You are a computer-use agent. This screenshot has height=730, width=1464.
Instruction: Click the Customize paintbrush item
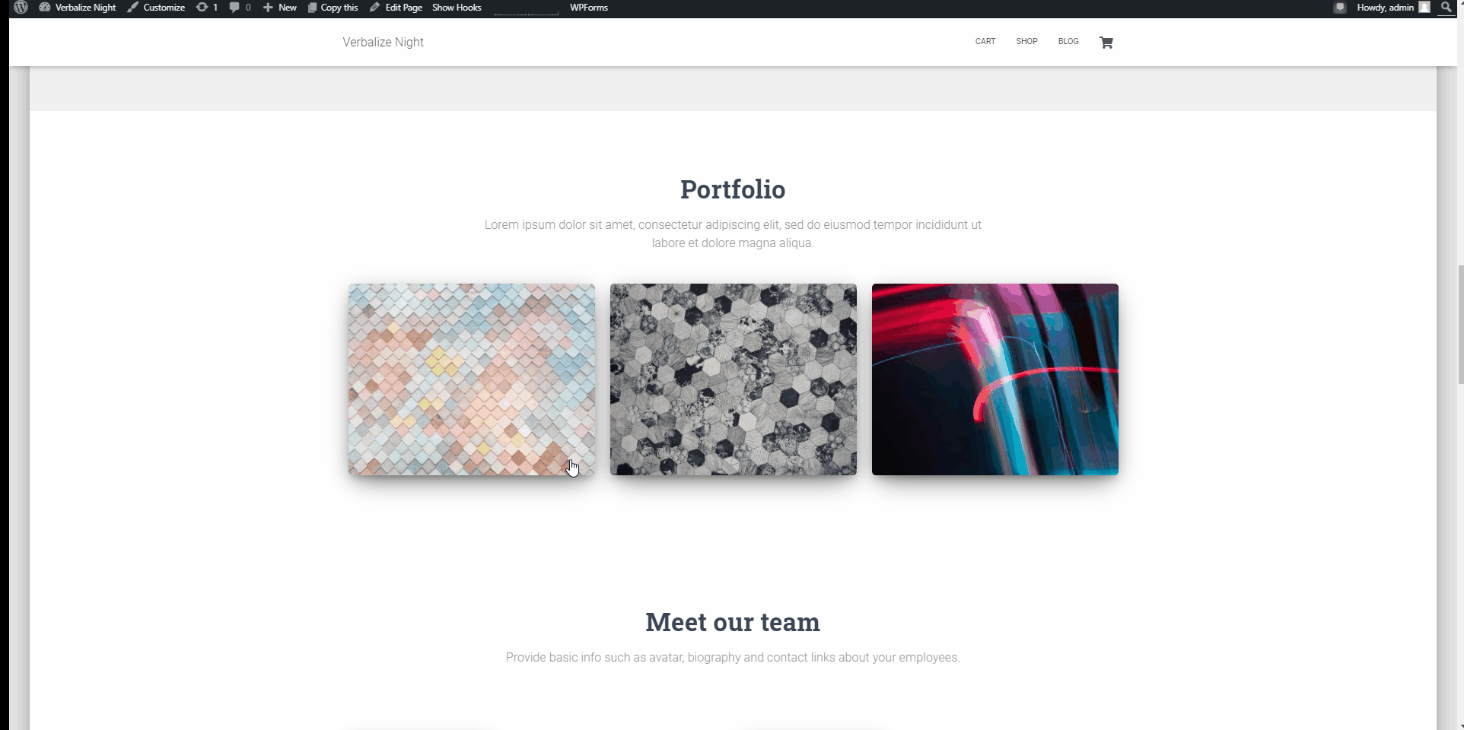(x=156, y=8)
